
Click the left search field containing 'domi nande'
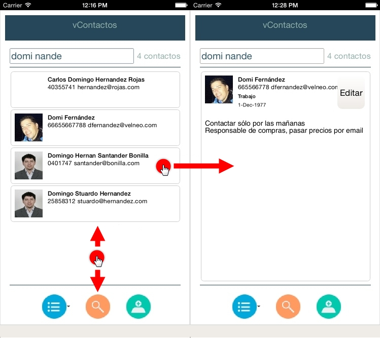72,56
